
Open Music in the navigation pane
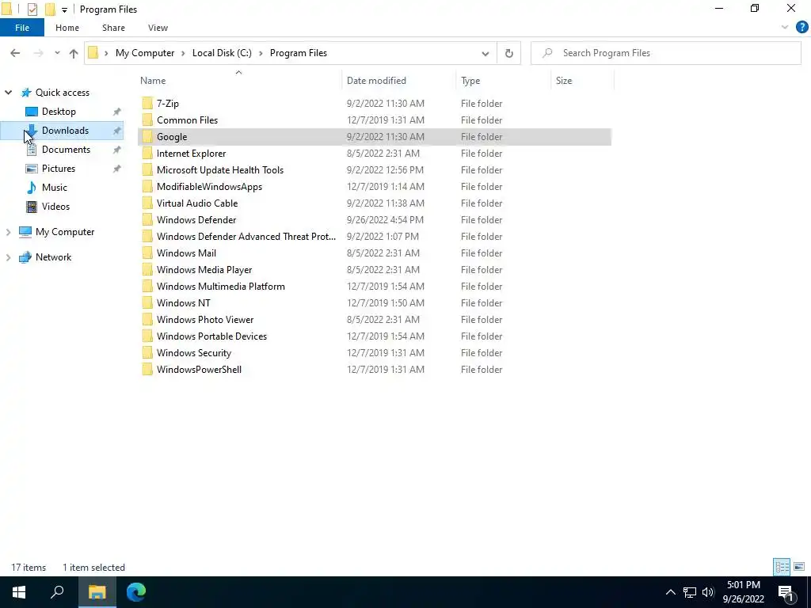pos(55,188)
